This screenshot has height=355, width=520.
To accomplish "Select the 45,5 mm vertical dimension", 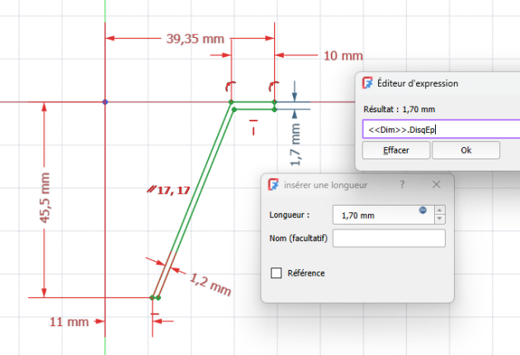I will 45,196.
